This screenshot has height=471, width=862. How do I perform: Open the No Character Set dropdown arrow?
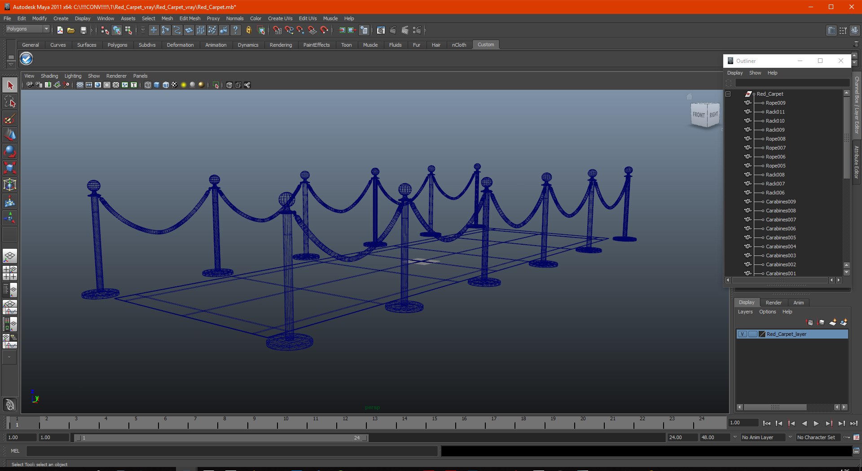[790, 437]
